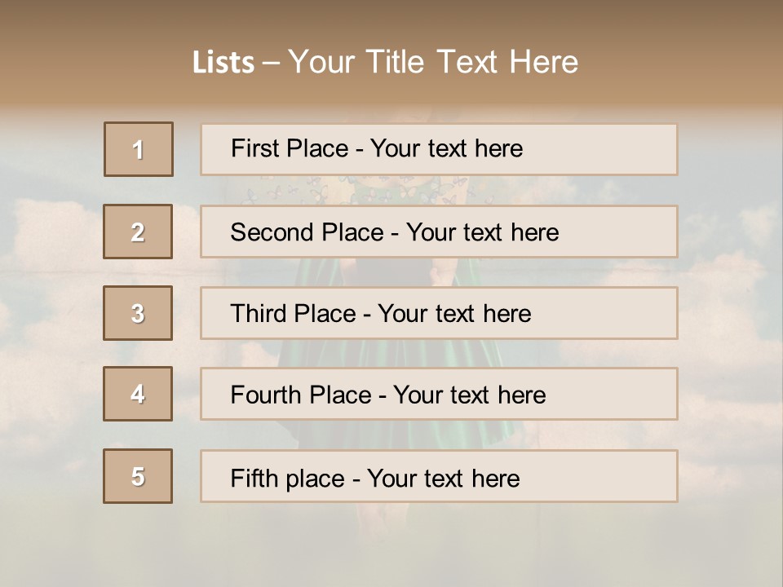
Task: Click 'Your text here' after 'Fifth place'
Action: point(443,478)
